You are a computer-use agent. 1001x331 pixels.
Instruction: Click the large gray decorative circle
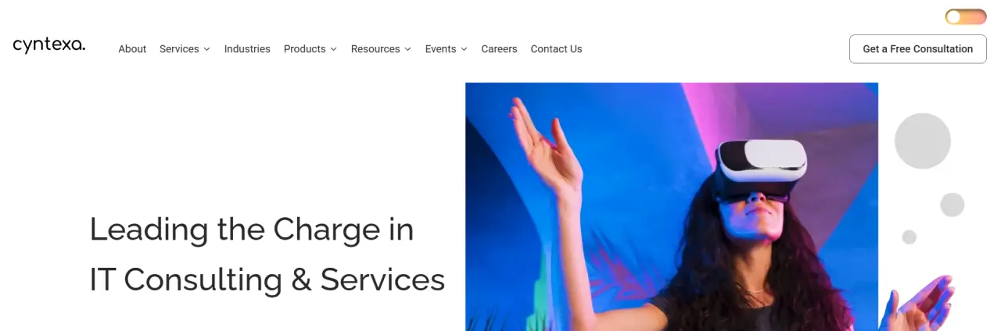point(923,141)
